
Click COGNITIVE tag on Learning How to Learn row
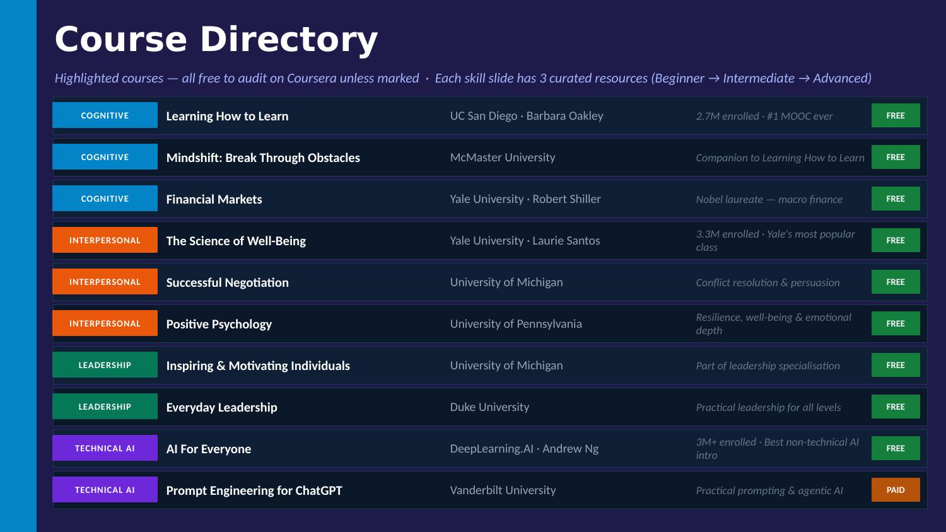[105, 115]
